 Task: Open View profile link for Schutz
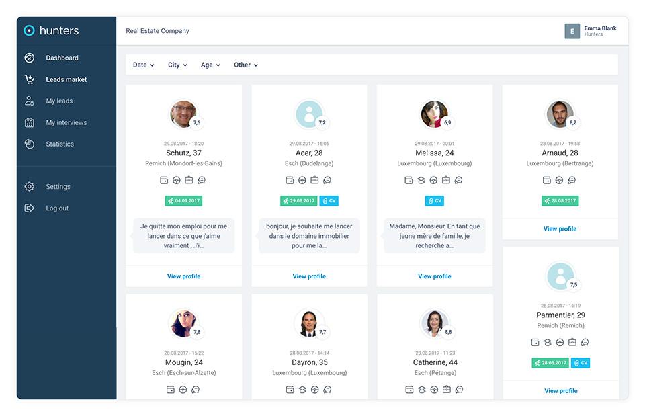pyautogui.click(x=183, y=276)
